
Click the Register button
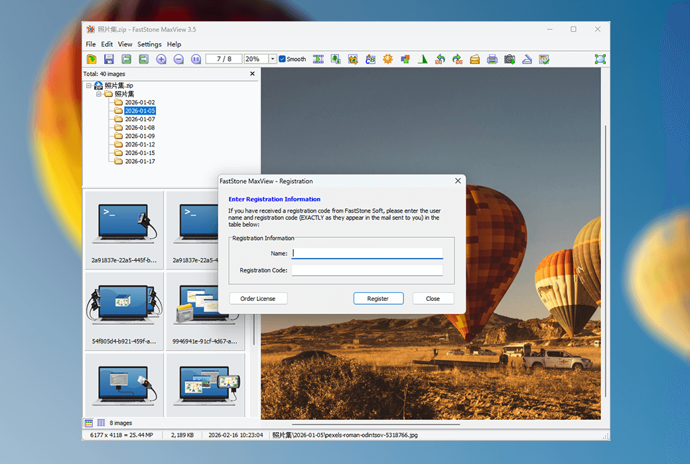pos(378,298)
